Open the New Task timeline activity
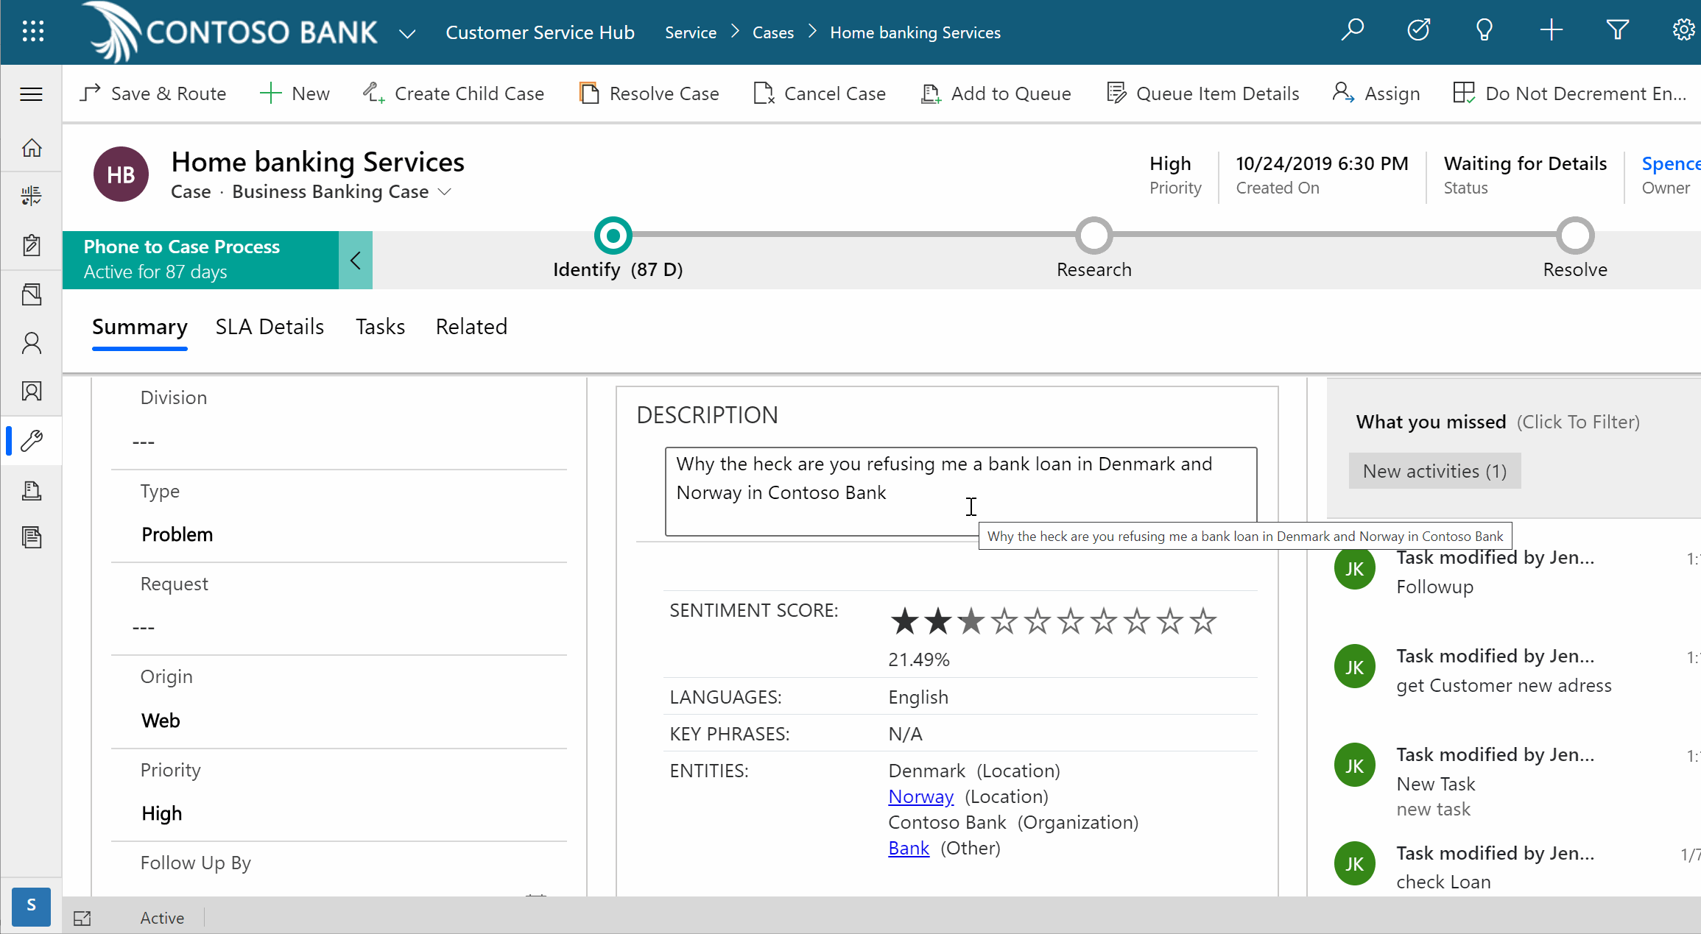The height and width of the screenshot is (934, 1701). tap(1436, 784)
